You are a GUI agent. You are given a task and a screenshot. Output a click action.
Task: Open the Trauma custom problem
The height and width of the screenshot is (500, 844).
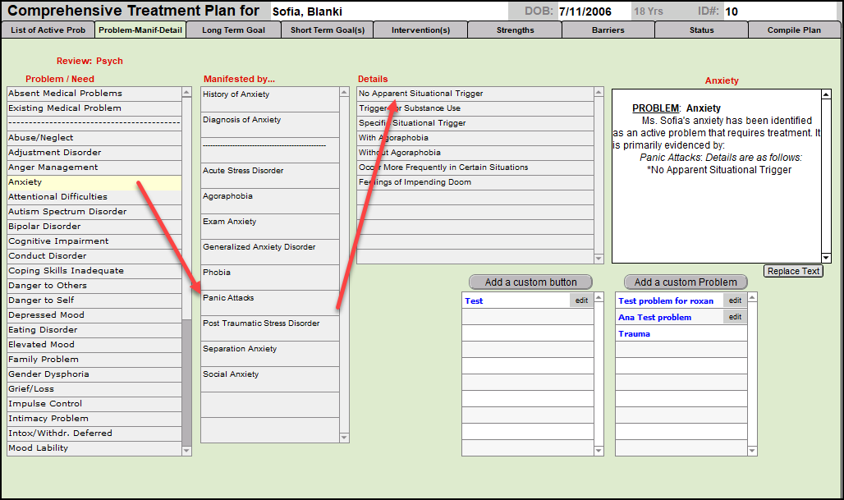634,334
